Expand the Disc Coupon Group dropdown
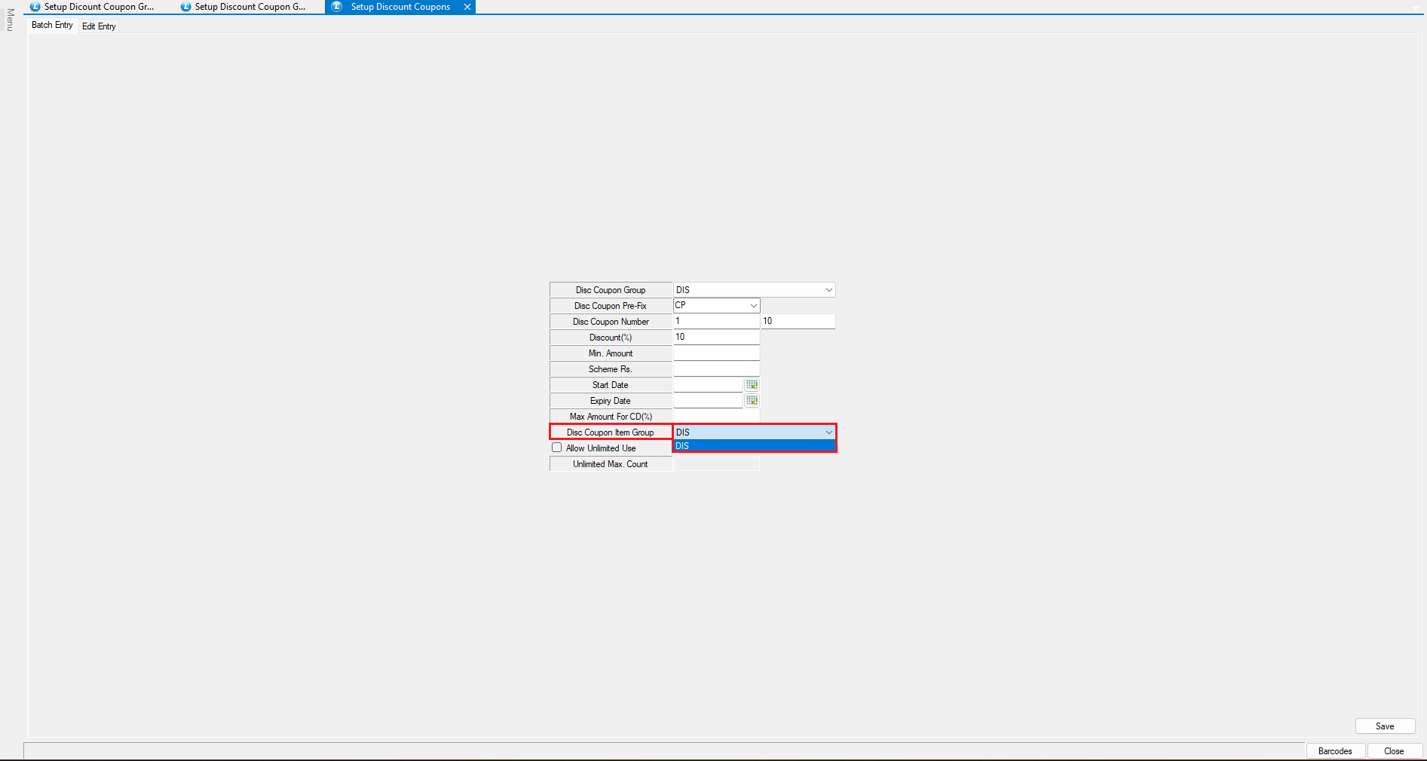1427x761 pixels. (828, 290)
